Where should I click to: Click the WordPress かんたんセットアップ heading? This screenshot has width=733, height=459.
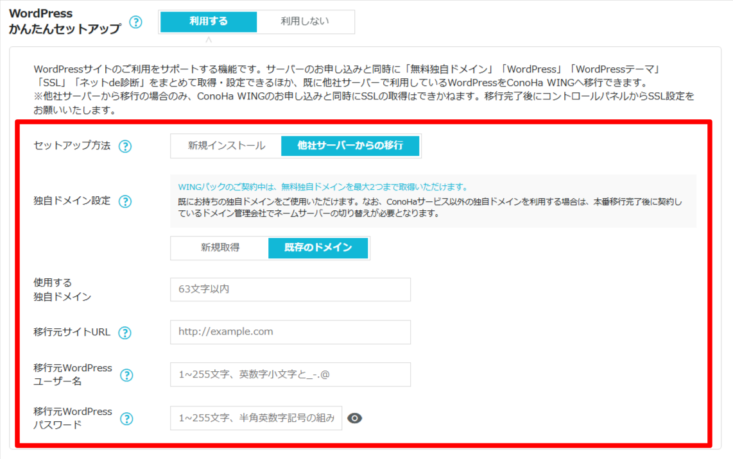point(65,22)
